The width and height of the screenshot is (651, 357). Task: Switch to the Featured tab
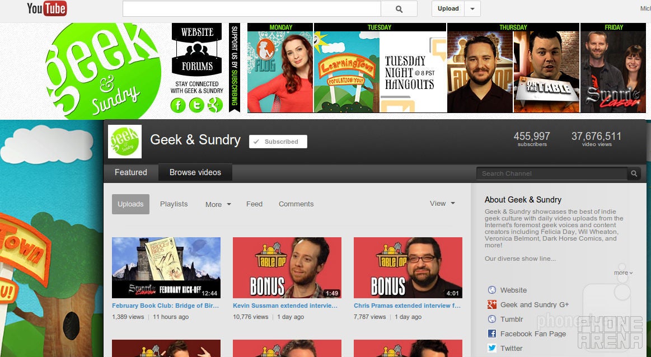coord(131,172)
